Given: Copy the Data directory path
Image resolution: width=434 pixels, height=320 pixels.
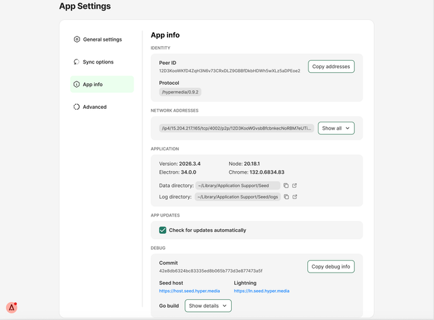Looking at the screenshot, I should click(286, 185).
